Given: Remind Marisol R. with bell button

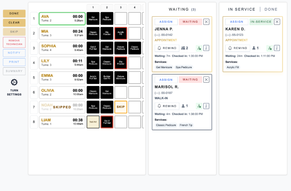Looking at the screenshot, I should click(167, 106).
